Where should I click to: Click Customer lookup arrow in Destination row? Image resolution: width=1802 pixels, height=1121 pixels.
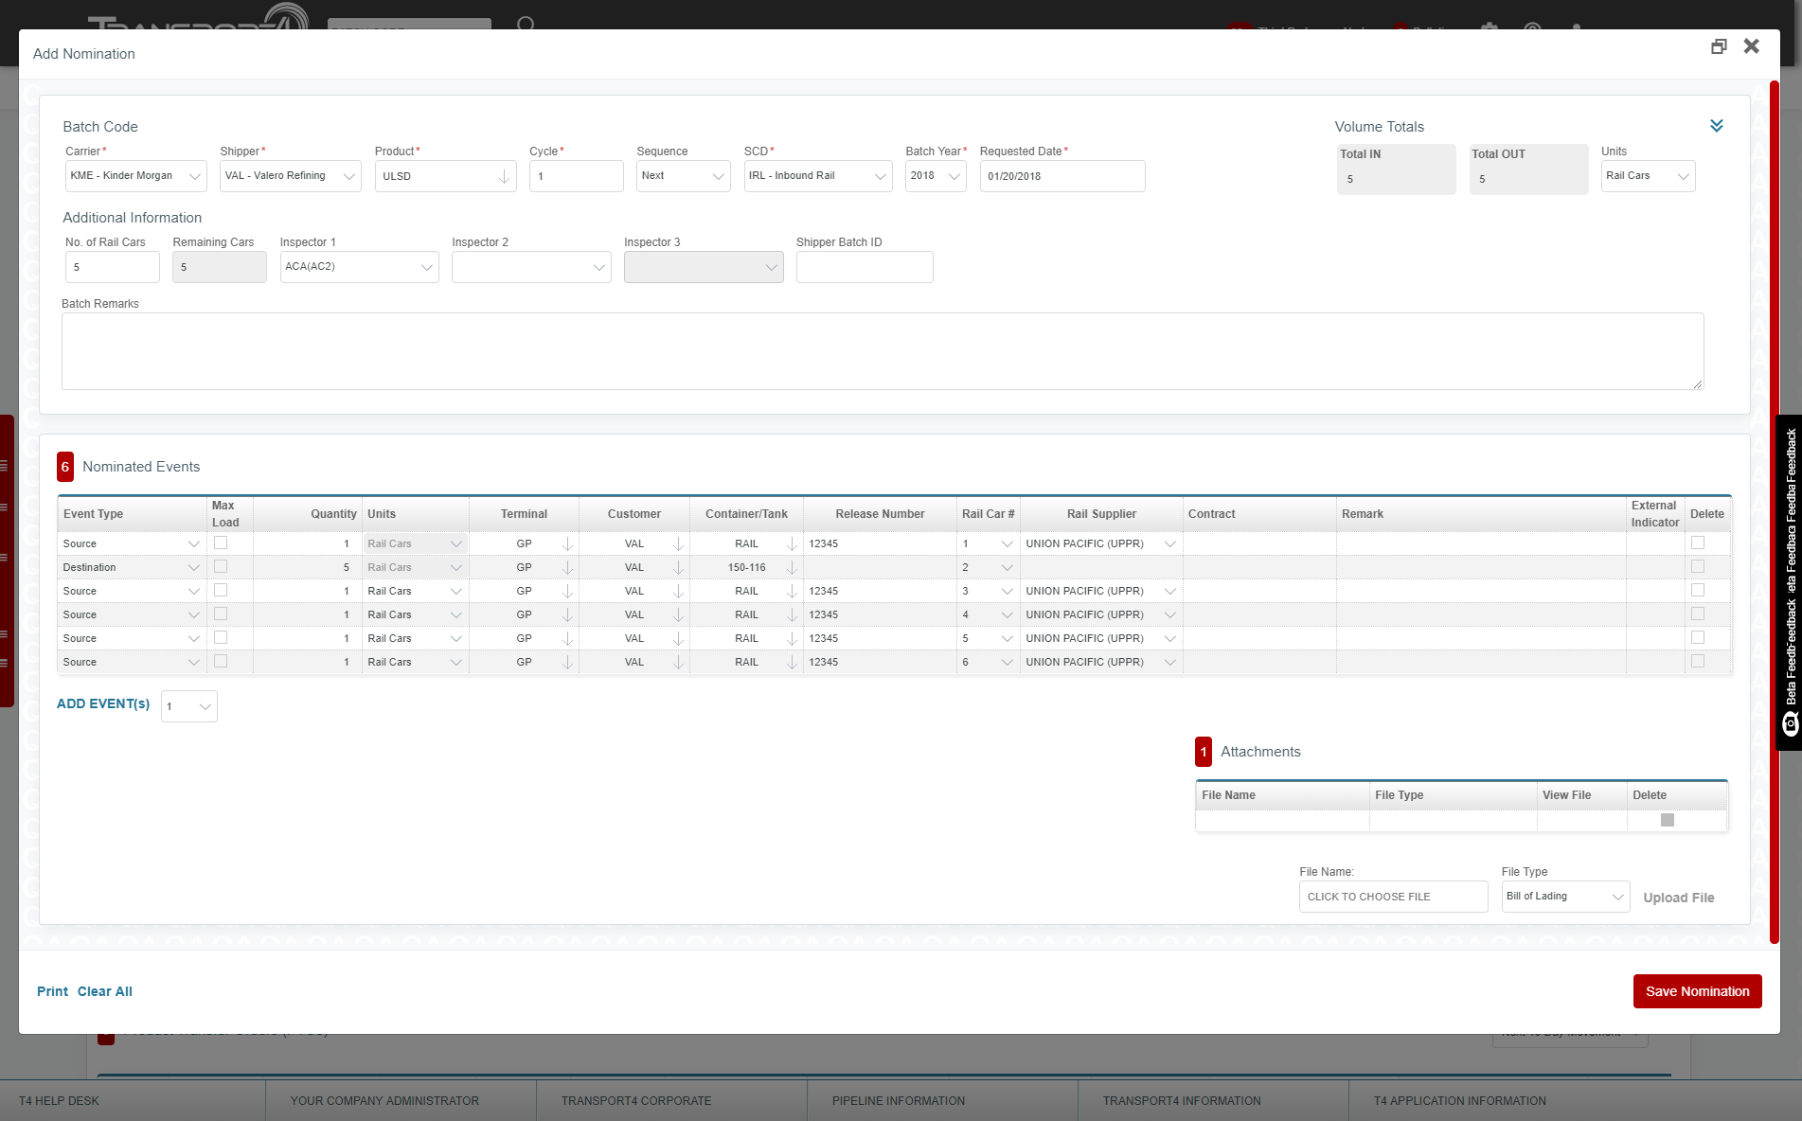click(x=678, y=568)
